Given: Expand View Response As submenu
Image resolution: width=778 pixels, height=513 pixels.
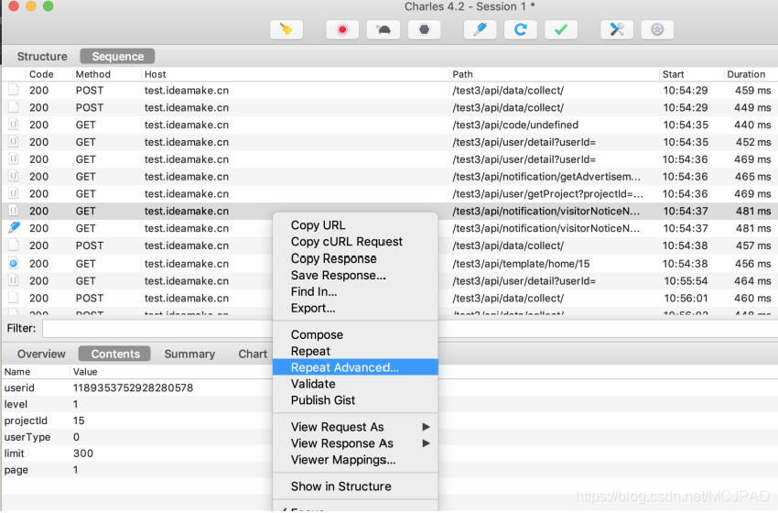Looking at the screenshot, I should (355, 443).
